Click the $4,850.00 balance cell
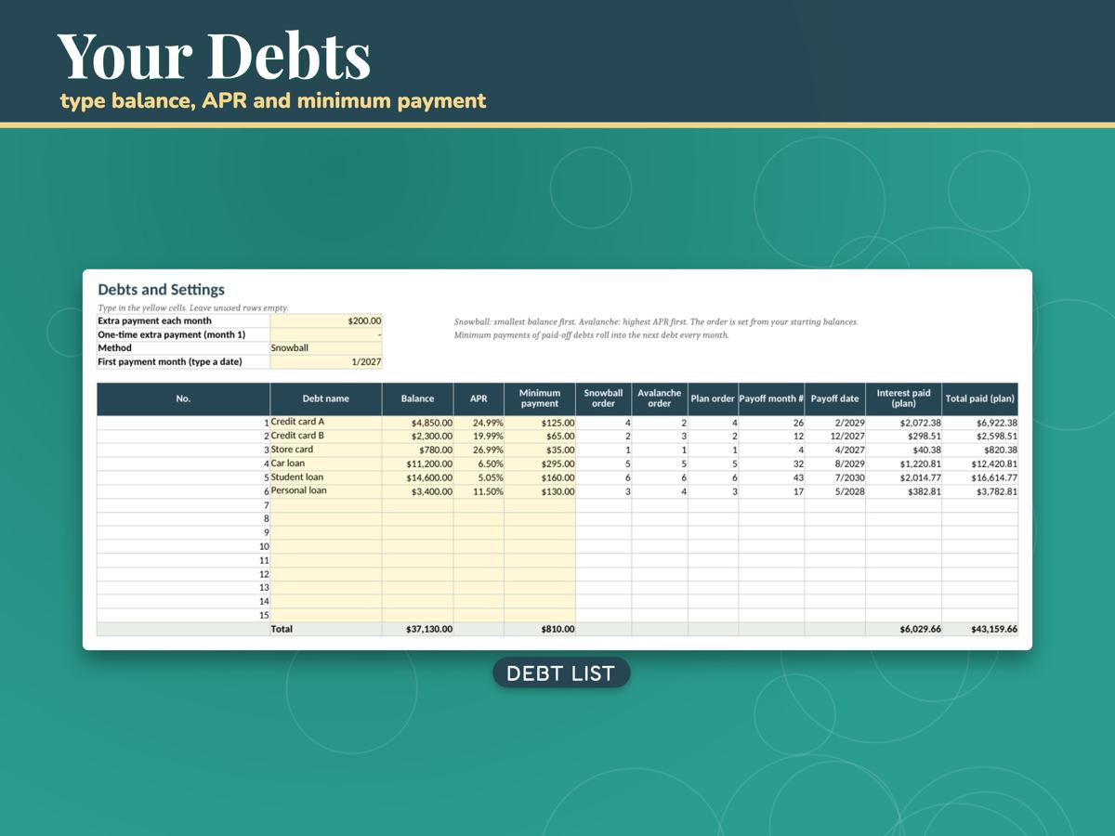The width and height of the screenshot is (1115, 836). pos(417,423)
